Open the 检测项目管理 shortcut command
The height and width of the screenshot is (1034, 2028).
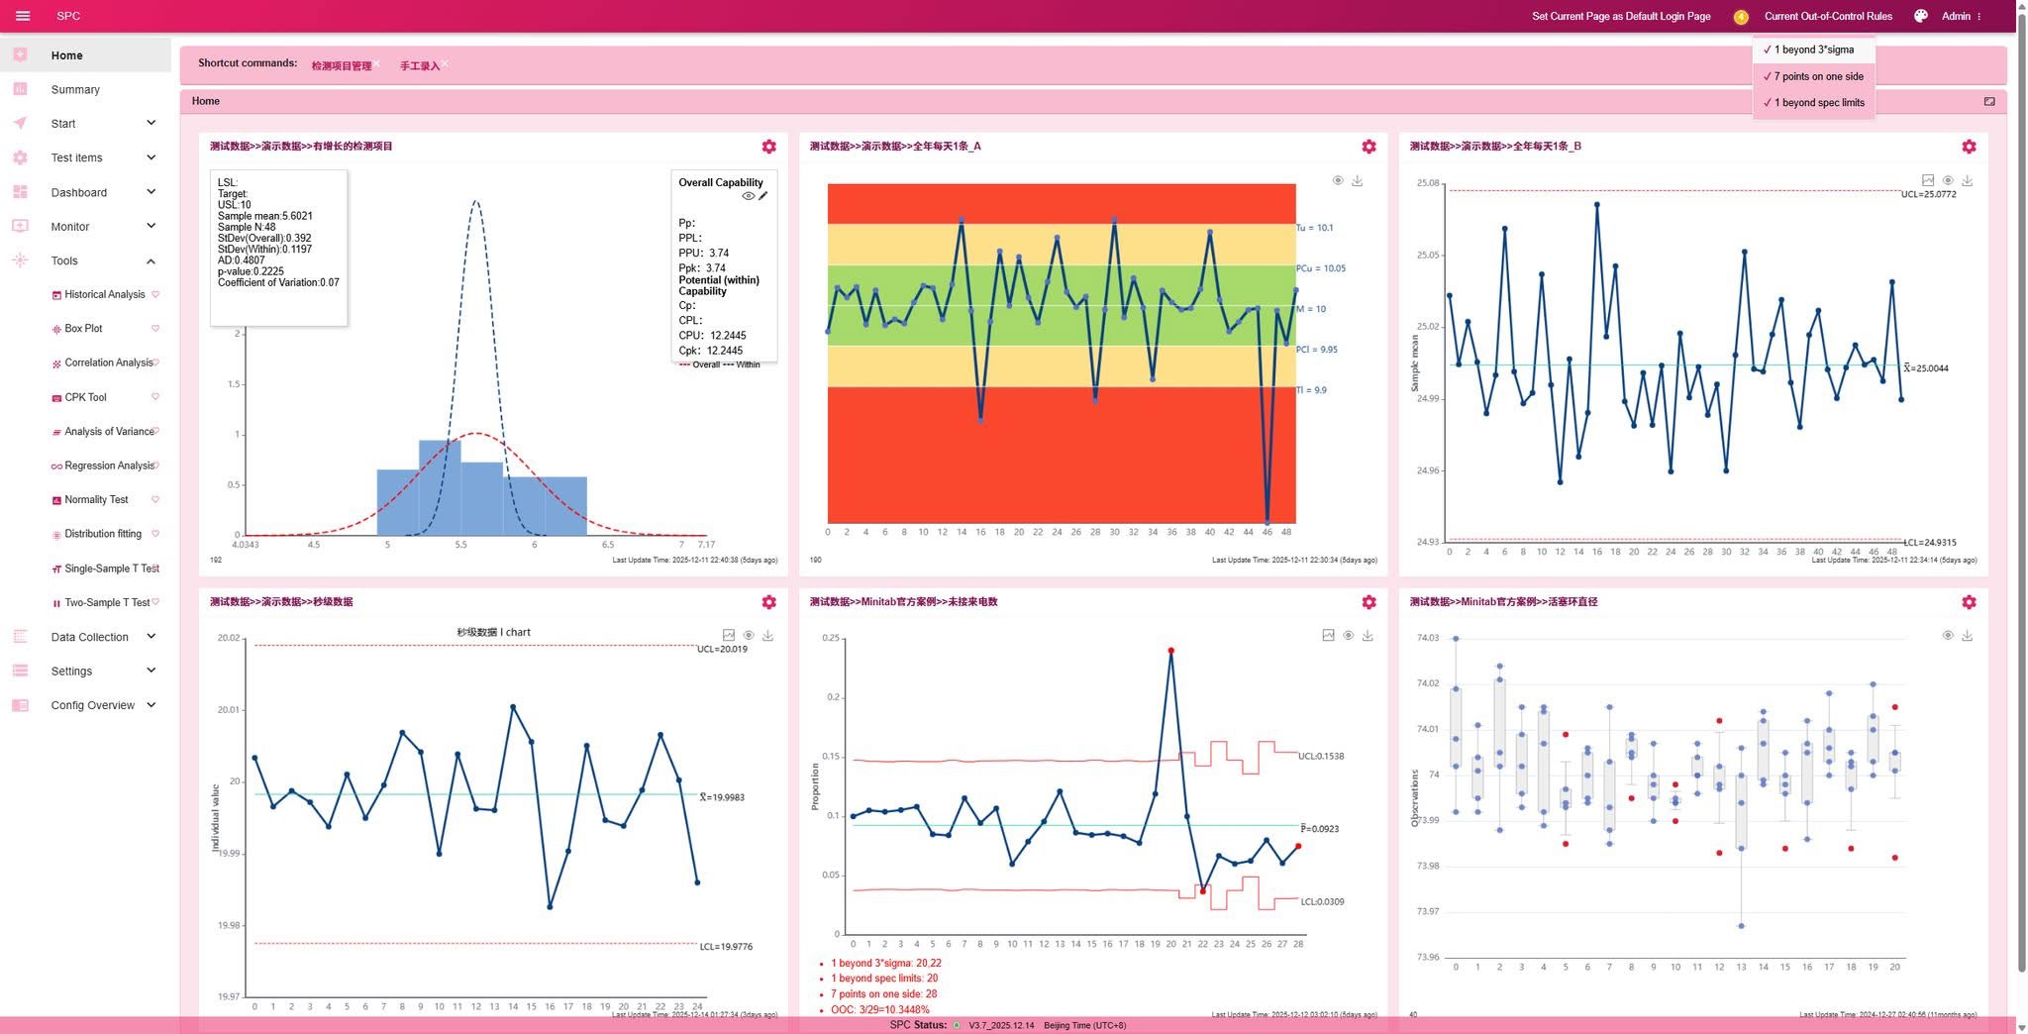(341, 66)
